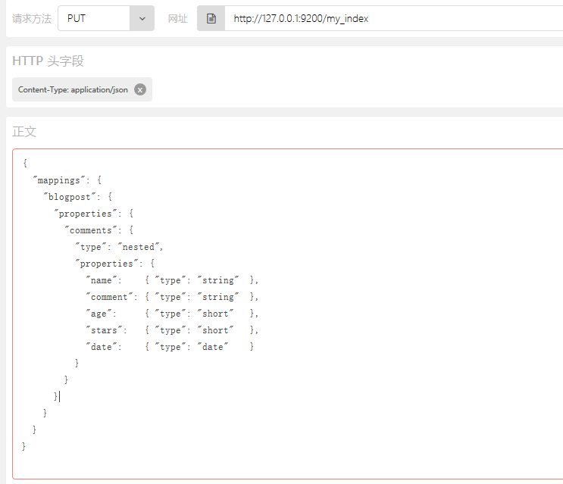Click the "date" property line

click(170, 347)
